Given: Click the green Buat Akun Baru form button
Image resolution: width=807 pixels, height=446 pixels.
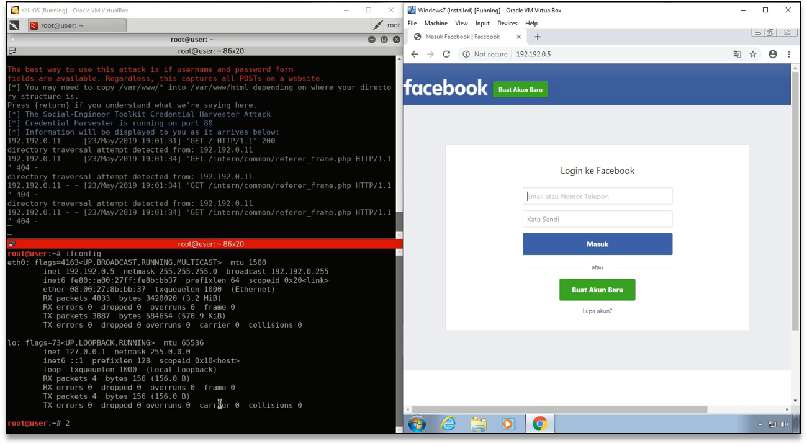Looking at the screenshot, I should (x=597, y=290).
